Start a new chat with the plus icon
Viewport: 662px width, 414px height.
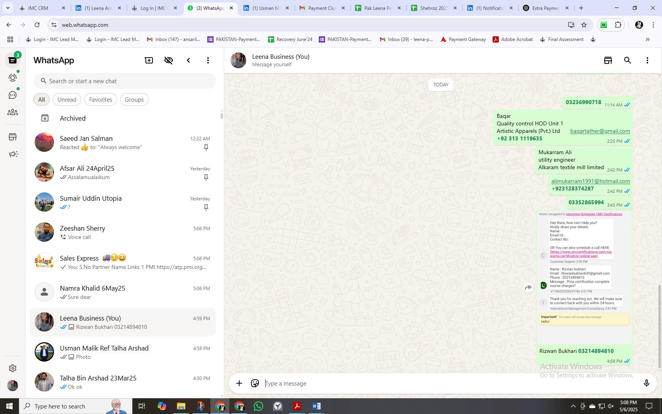(149, 60)
